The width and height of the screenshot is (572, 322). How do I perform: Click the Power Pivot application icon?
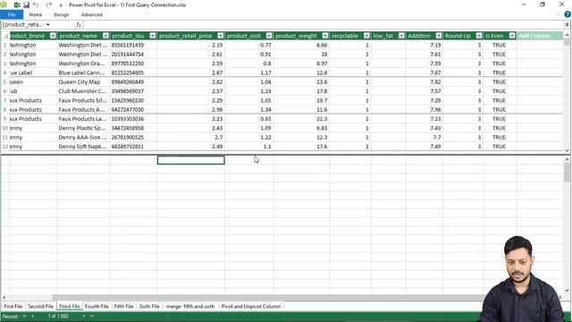click(4, 4)
